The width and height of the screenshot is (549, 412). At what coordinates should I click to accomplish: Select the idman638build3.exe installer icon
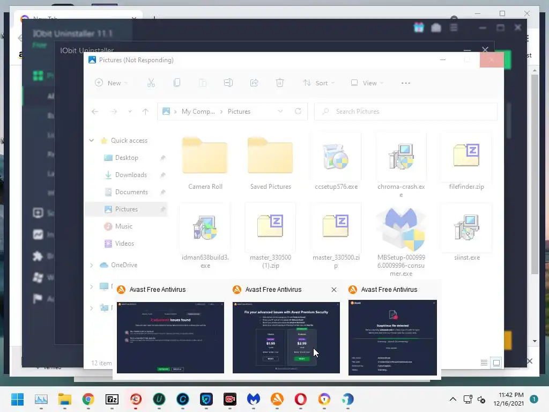(x=205, y=227)
